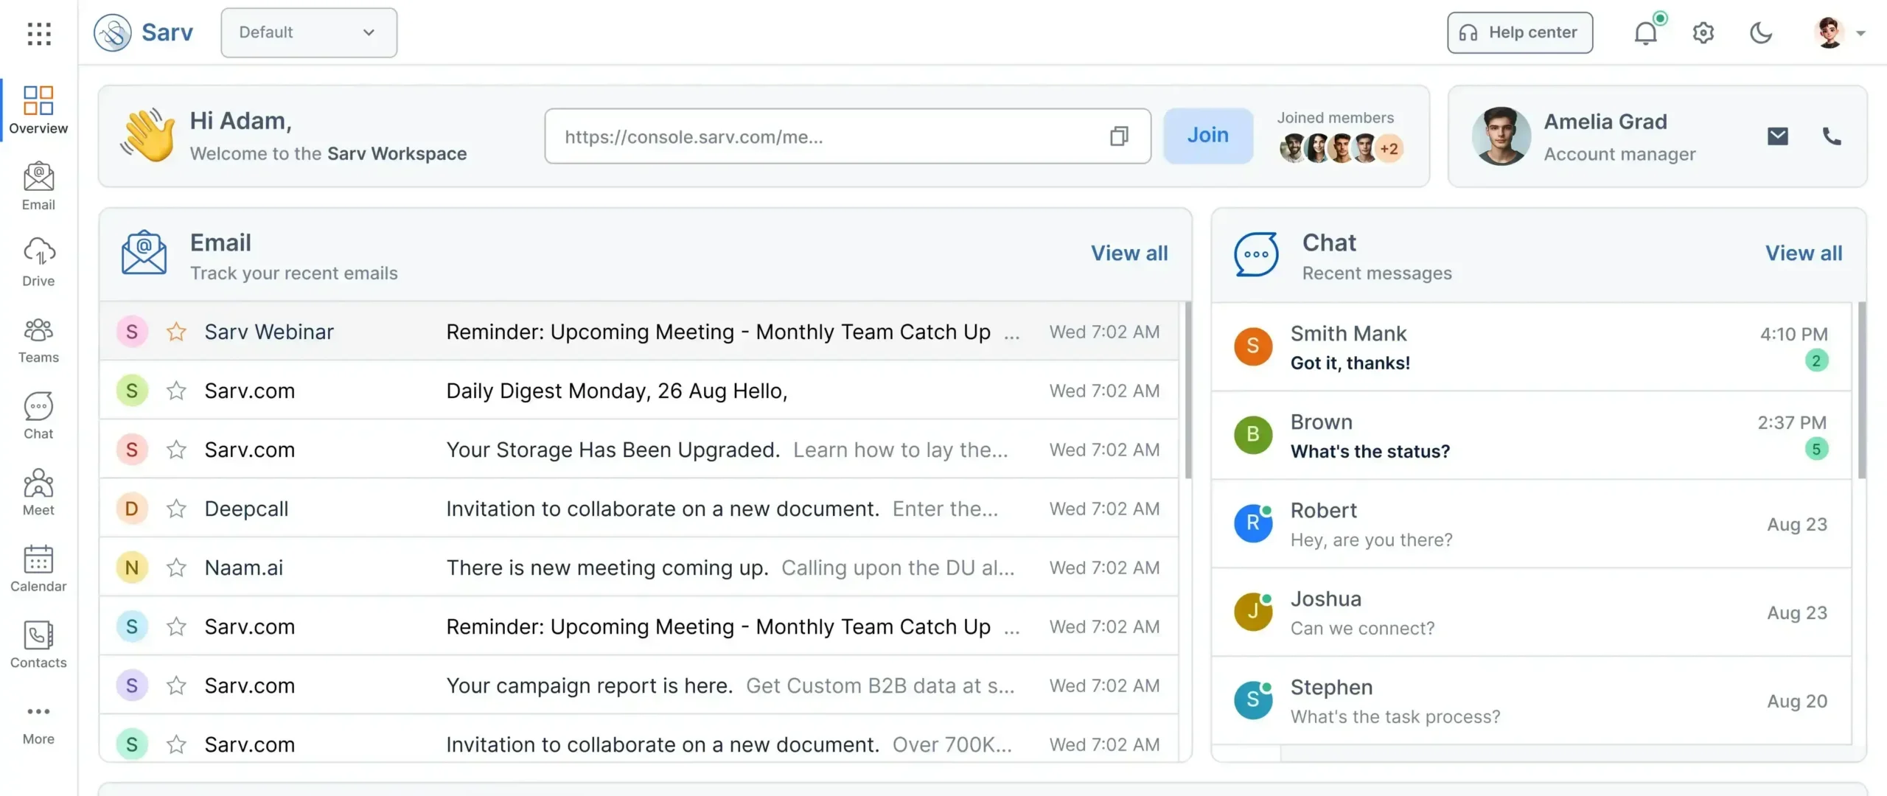Click the D avatar of Deepcall email
1887x796 pixels.
pyautogui.click(x=132, y=509)
